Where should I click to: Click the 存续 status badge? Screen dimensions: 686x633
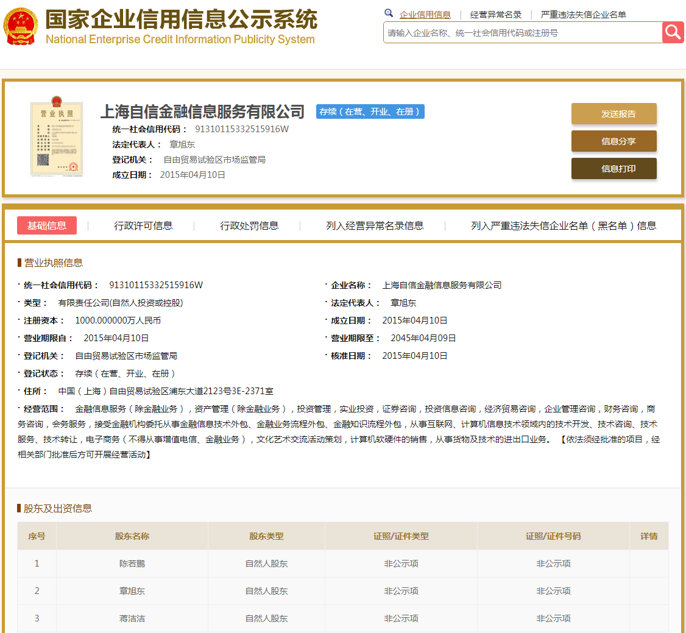click(370, 111)
